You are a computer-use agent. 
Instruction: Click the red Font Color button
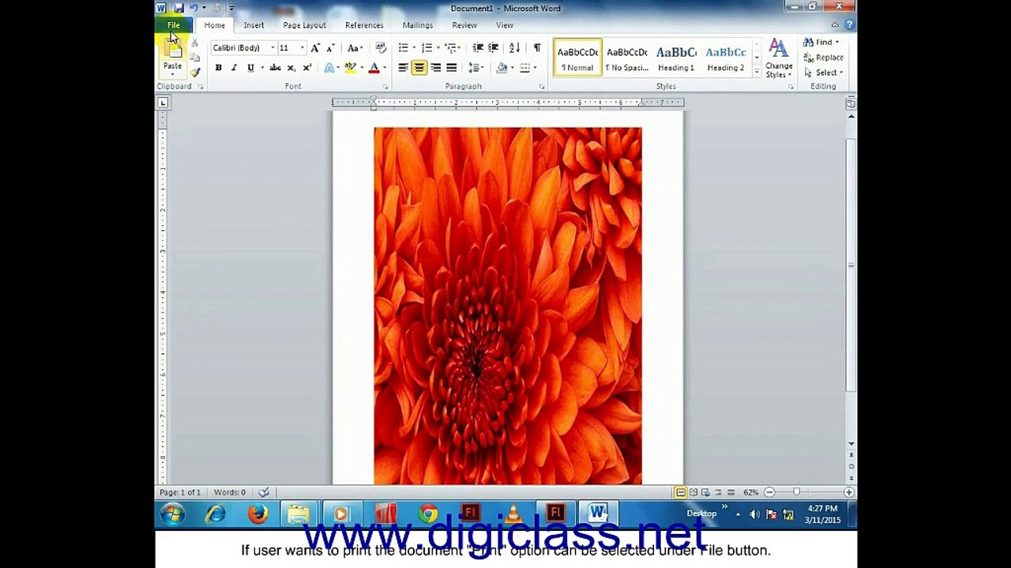[x=374, y=68]
